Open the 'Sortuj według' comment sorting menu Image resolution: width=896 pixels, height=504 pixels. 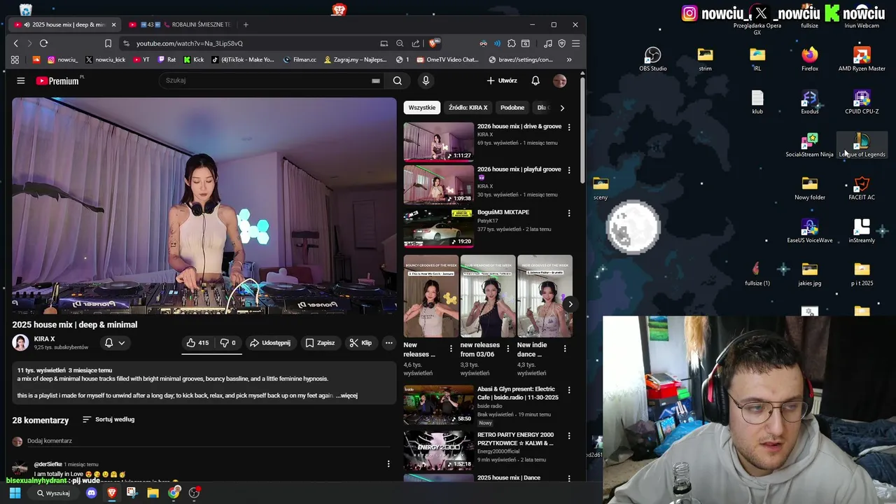(x=108, y=419)
